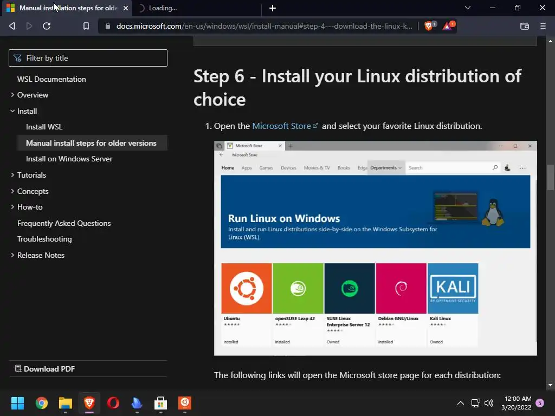Viewport: 555px width, 416px height.
Task: Open Install on Windows Server page
Action: pos(69,159)
